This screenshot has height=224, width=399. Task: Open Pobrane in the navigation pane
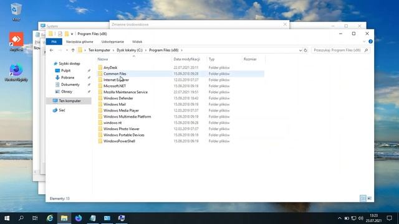(x=65, y=77)
